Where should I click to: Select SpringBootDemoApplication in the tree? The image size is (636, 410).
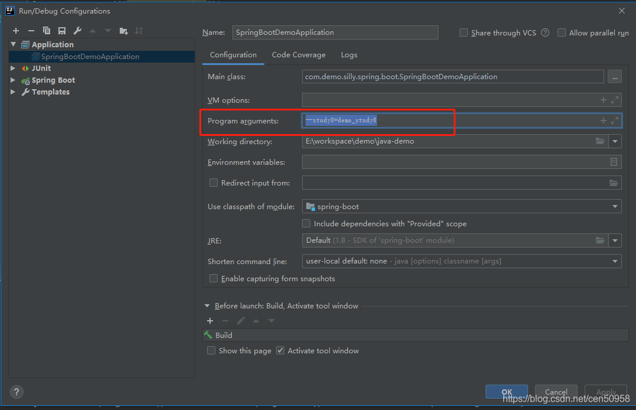click(x=90, y=57)
